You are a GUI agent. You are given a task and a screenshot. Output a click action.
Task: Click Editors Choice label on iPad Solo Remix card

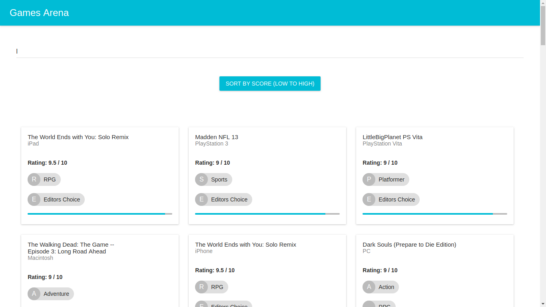(x=62, y=199)
